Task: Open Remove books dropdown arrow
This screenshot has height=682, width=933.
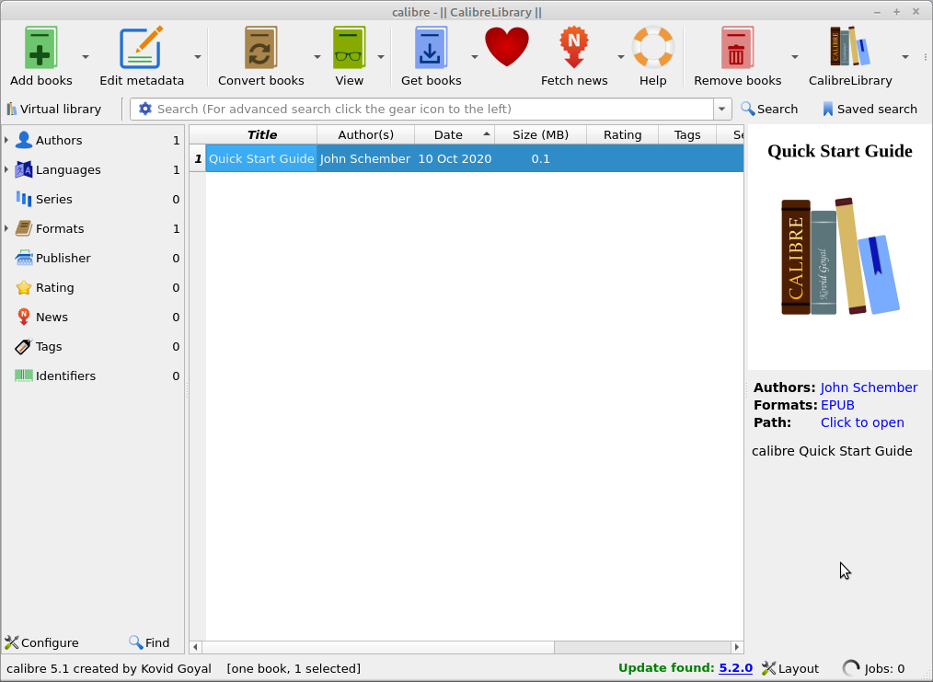Action: tap(794, 57)
